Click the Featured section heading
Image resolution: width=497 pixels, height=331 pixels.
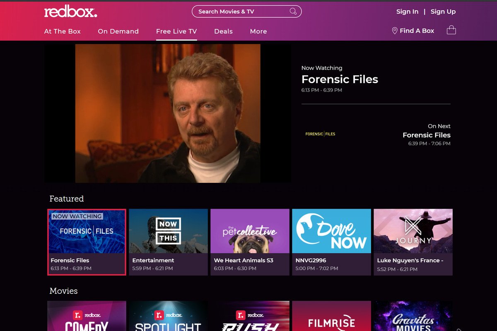coord(67,199)
